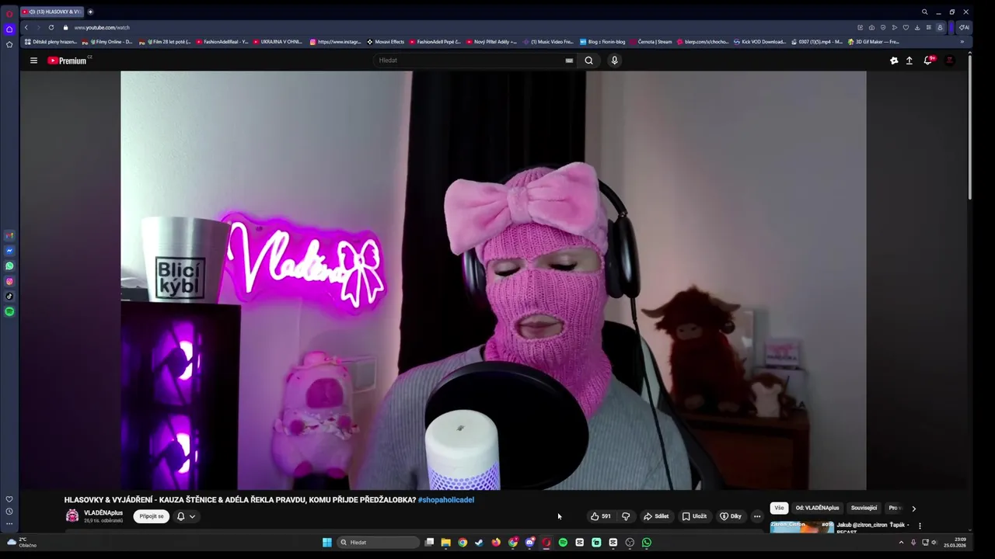The image size is (995, 559).
Task: Open Instagram in Opera sidebar
Action: [9, 281]
